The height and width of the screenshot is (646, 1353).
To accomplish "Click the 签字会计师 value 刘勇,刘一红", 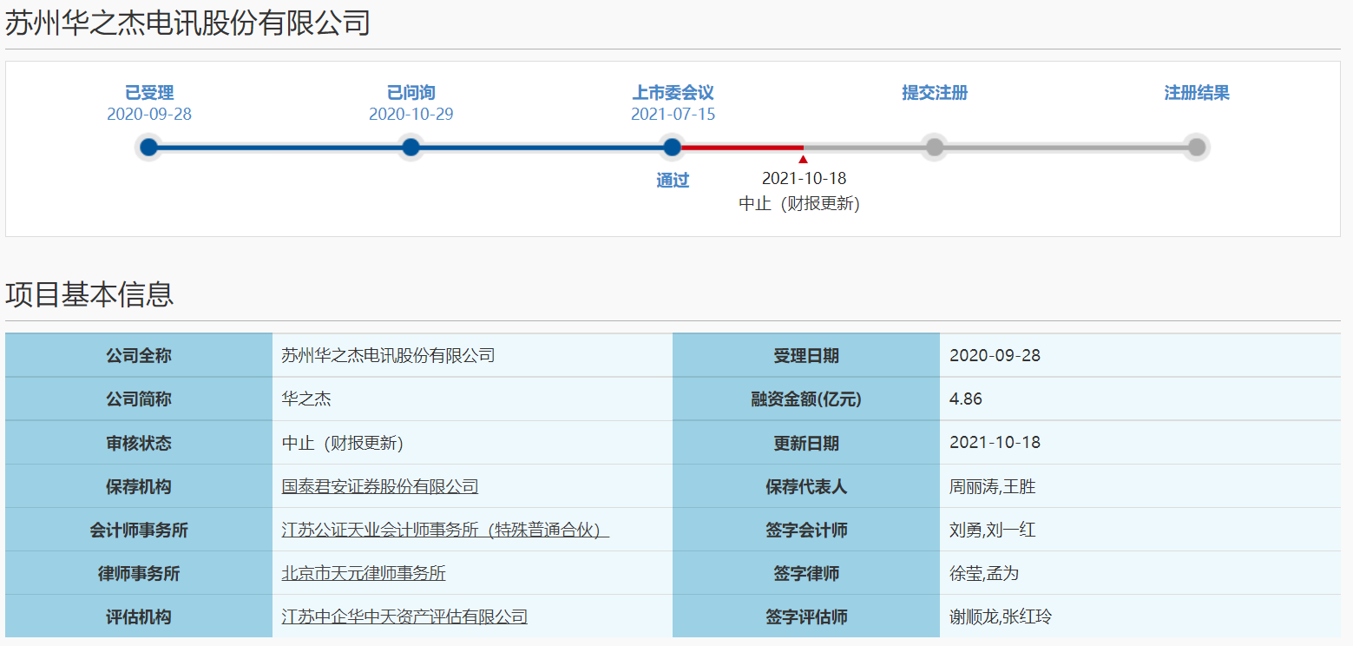I will coord(993,530).
